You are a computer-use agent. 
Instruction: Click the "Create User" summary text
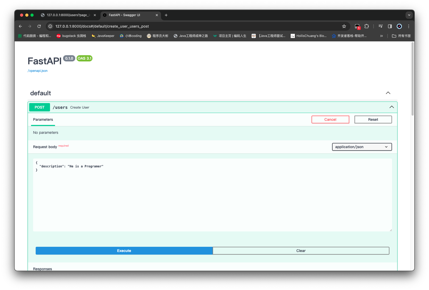click(80, 108)
